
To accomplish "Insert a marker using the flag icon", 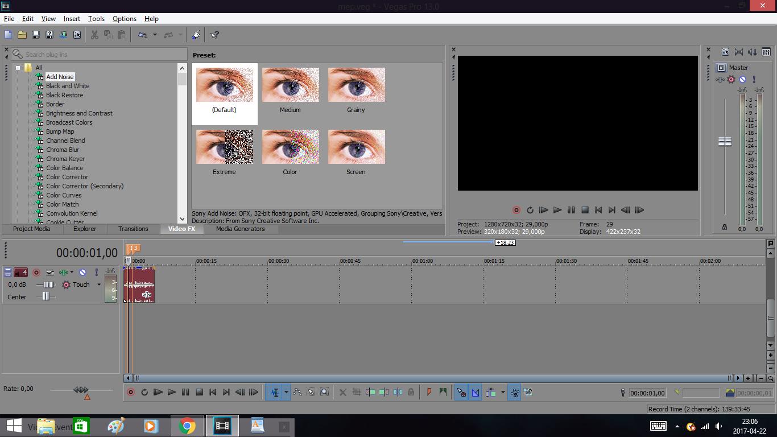I will [429, 392].
